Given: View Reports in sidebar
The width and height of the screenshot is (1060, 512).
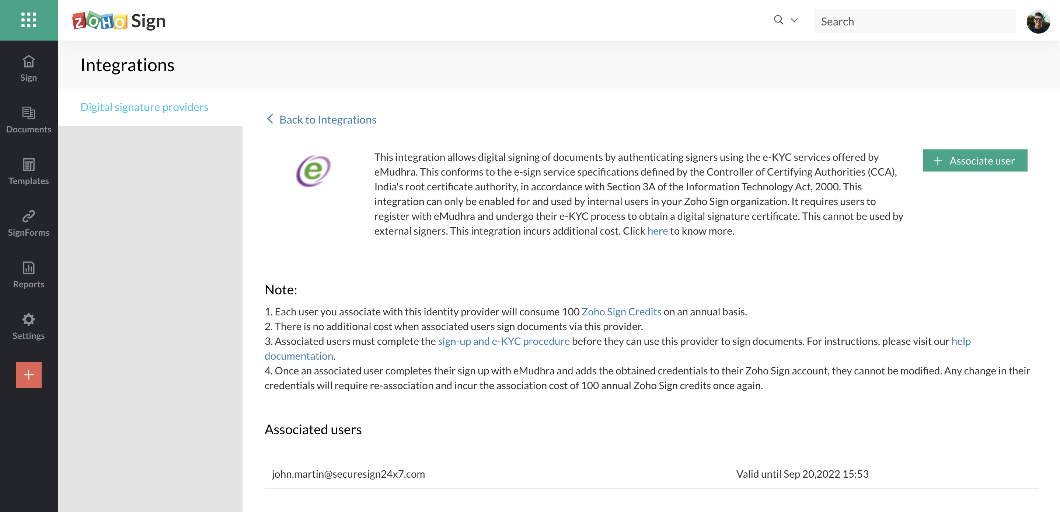Looking at the screenshot, I should click(x=29, y=275).
